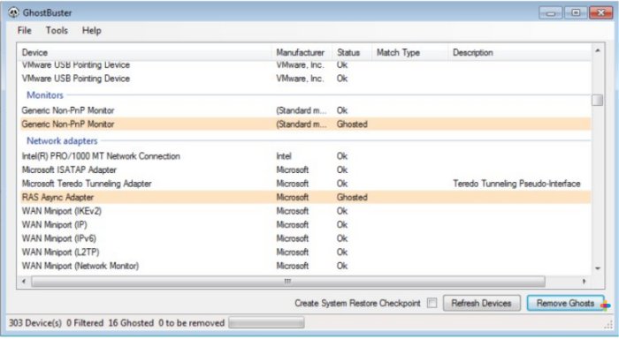Click the progress bar in status bar
Image resolution: width=619 pixels, height=339 pixels.
click(266, 323)
